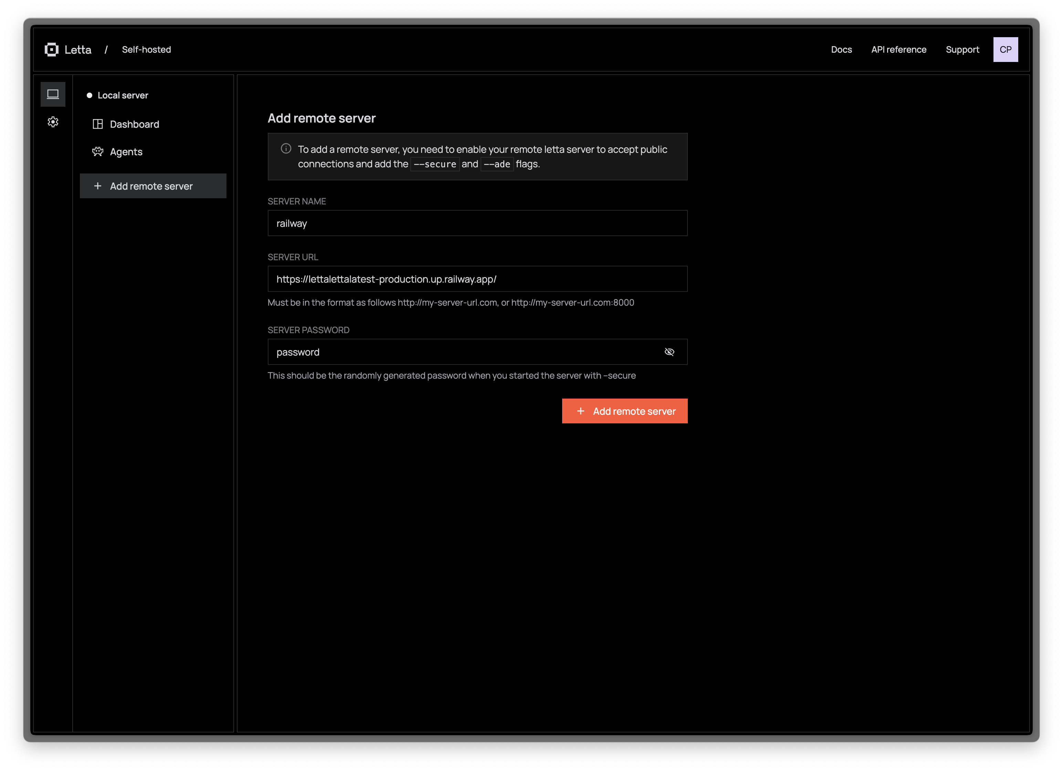
Task: Click the Dashboard panel icon
Action: point(97,124)
